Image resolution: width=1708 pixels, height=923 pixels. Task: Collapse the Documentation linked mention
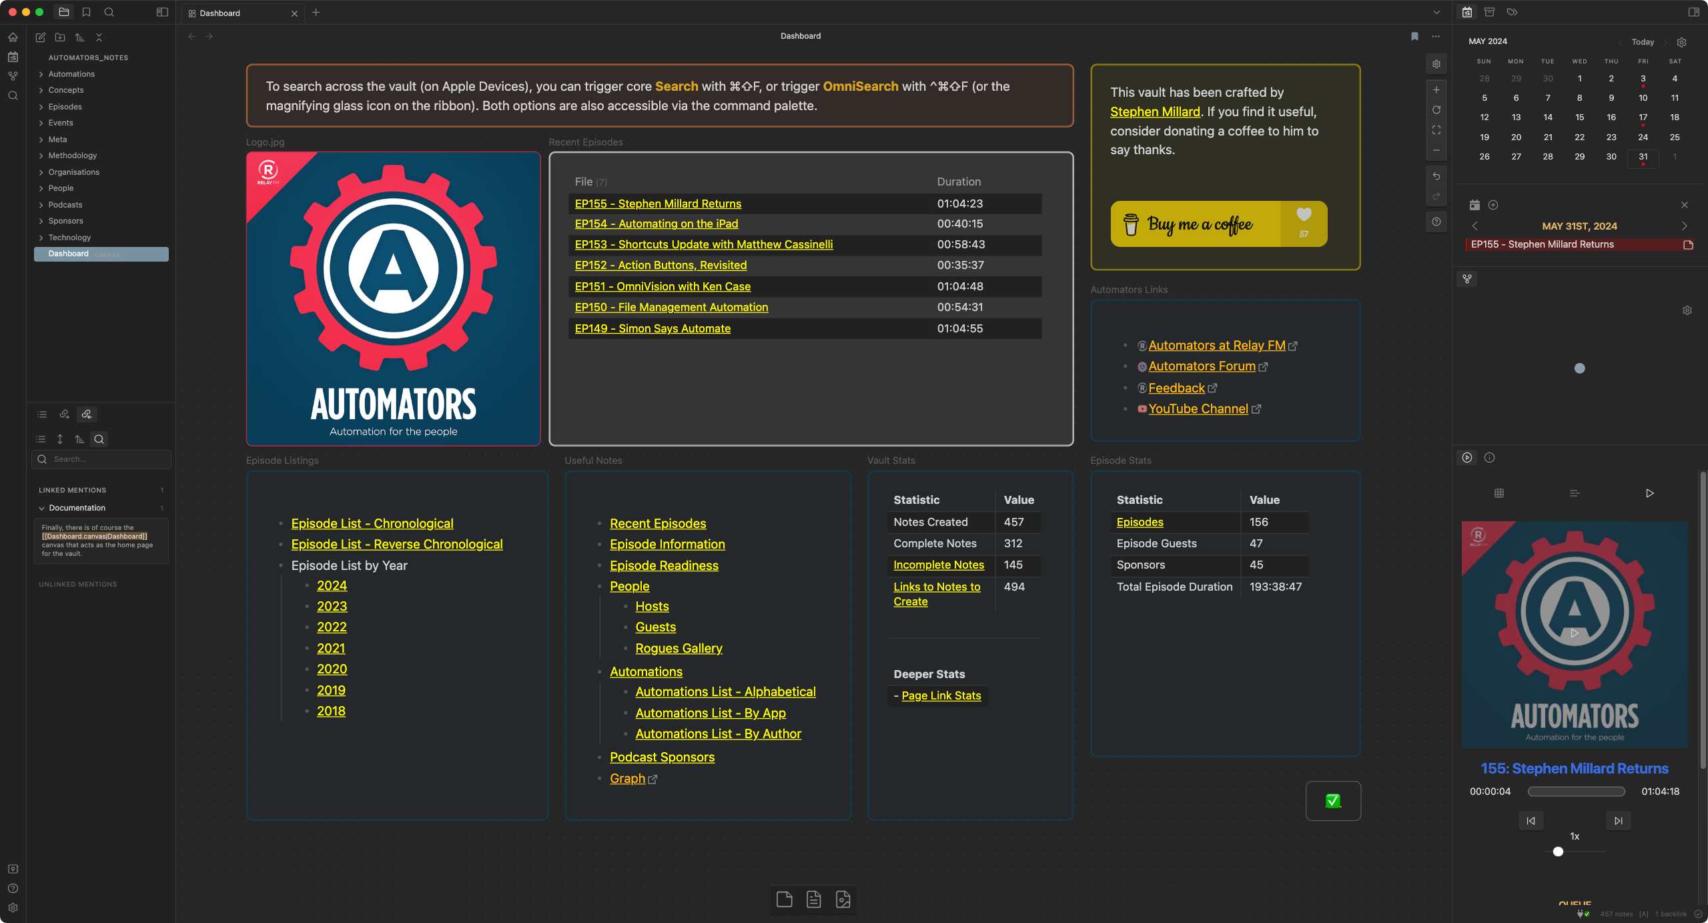[41, 508]
